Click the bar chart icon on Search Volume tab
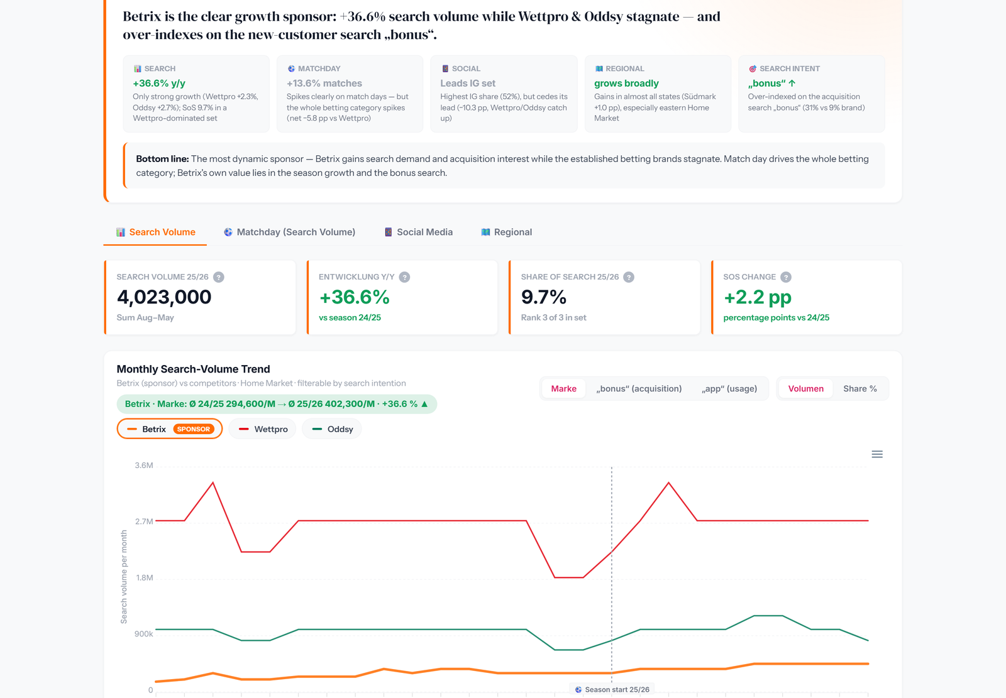The width and height of the screenshot is (1006, 698). [121, 232]
